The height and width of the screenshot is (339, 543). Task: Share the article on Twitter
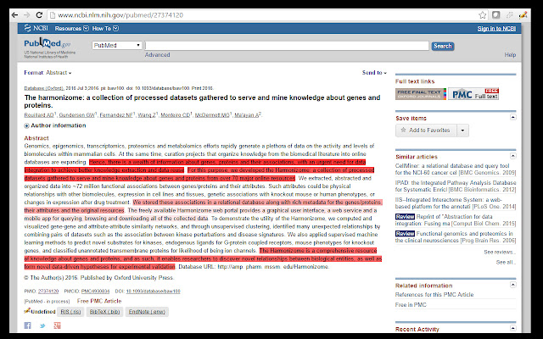(x=40, y=325)
